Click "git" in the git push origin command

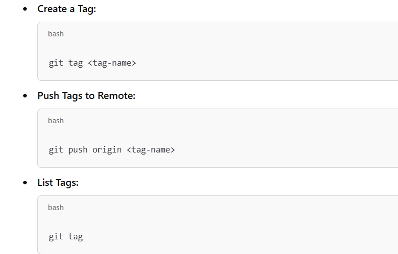click(56, 150)
